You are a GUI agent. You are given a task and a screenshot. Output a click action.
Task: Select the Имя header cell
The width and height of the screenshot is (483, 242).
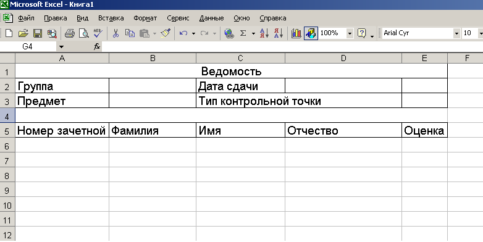(241, 130)
